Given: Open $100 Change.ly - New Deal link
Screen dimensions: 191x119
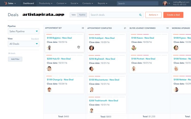Looking at the screenshot, I should click(x=60, y=80).
